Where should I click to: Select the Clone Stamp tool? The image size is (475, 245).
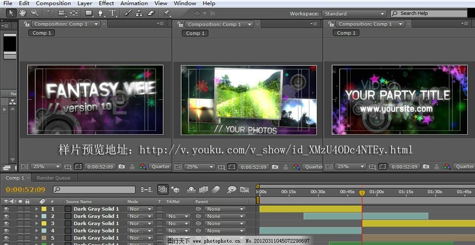click(x=139, y=13)
